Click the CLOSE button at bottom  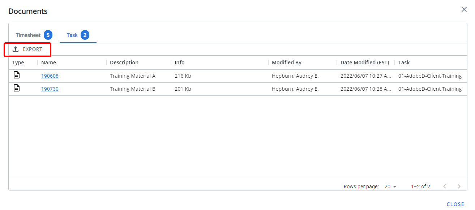pos(455,204)
